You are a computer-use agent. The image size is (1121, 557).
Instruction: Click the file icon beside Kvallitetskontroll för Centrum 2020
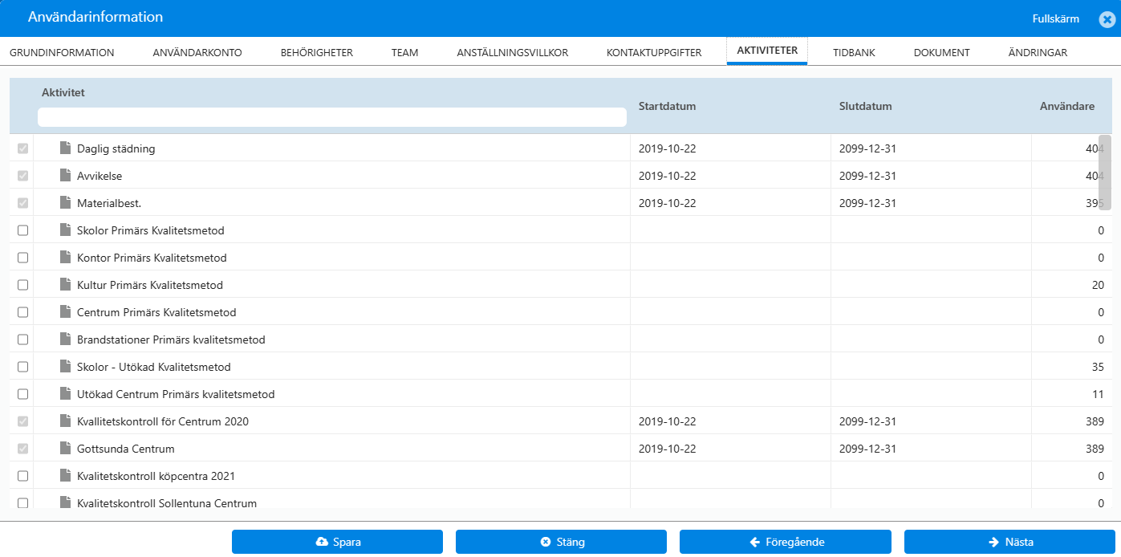click(x=66, y=421)
